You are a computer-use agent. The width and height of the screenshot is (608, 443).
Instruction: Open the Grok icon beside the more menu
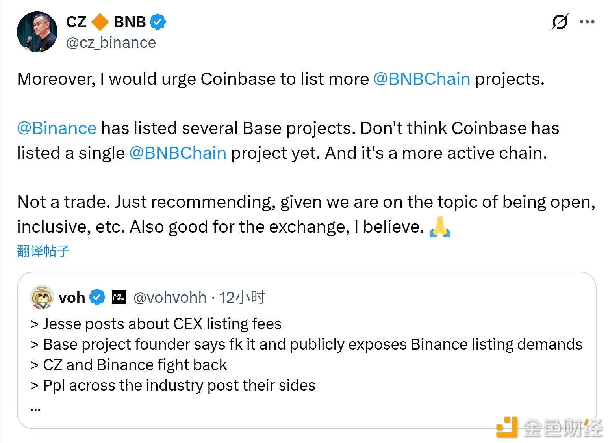pyautogui.click(x=560, y=22)
